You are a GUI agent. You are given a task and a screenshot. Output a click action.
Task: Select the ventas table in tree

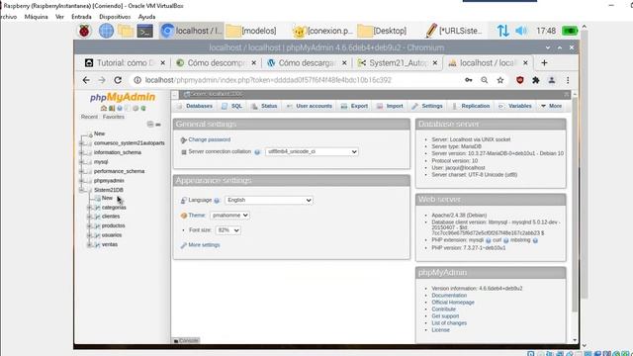pos(110,244)
